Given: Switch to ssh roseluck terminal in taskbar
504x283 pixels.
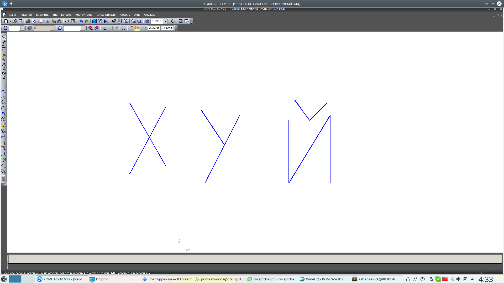Looking at the screenshot, I should (376, 279).
